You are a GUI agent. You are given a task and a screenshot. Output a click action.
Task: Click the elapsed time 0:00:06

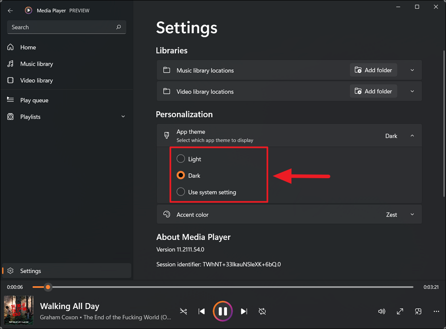point(15,287)
